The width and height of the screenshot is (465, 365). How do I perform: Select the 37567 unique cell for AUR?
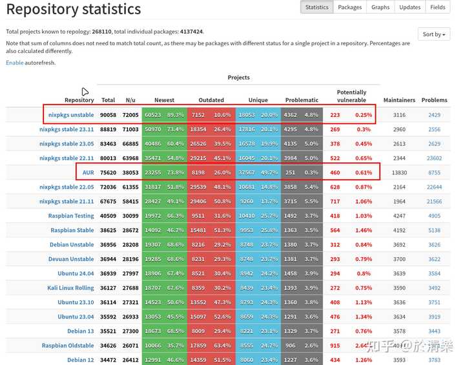(247, 172)
